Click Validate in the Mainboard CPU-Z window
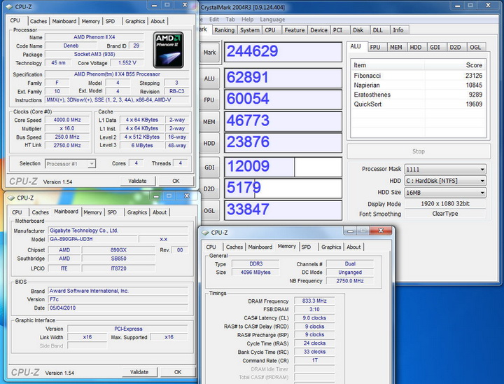504x384 pixels. coord(139,372)
